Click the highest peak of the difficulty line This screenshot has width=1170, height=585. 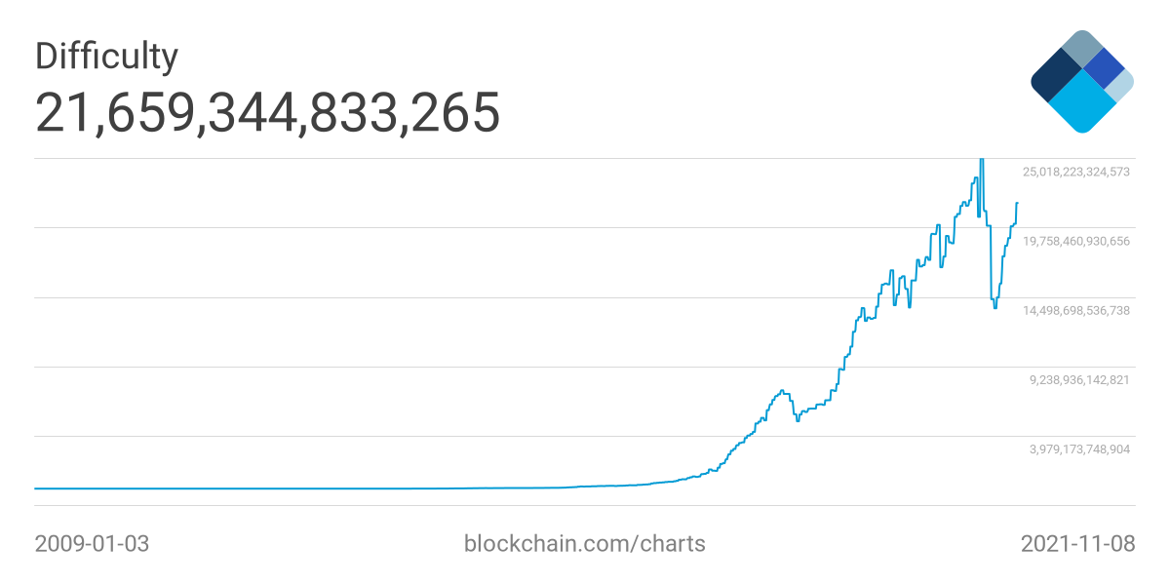[x=982, y=160]
